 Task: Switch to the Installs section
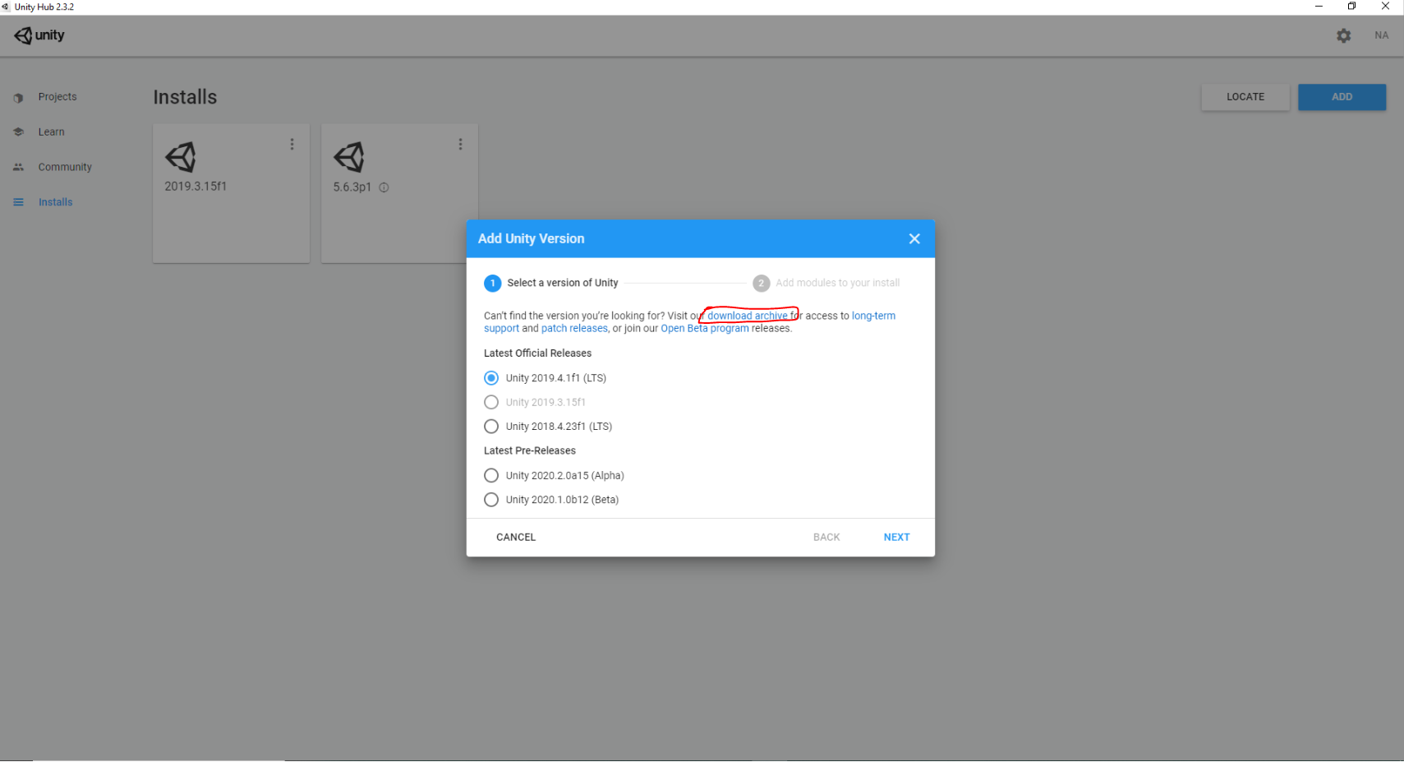tap(56, 202)
